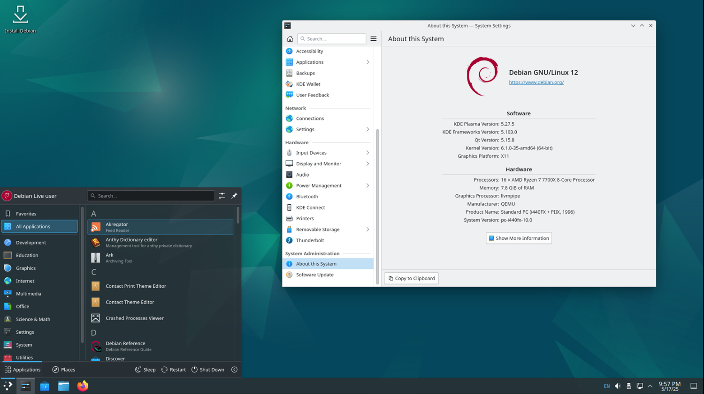Click Show More Information button

[519, 238]
